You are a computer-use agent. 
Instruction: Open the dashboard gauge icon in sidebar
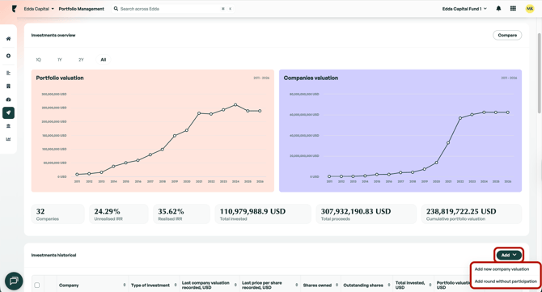pos(8,99)
